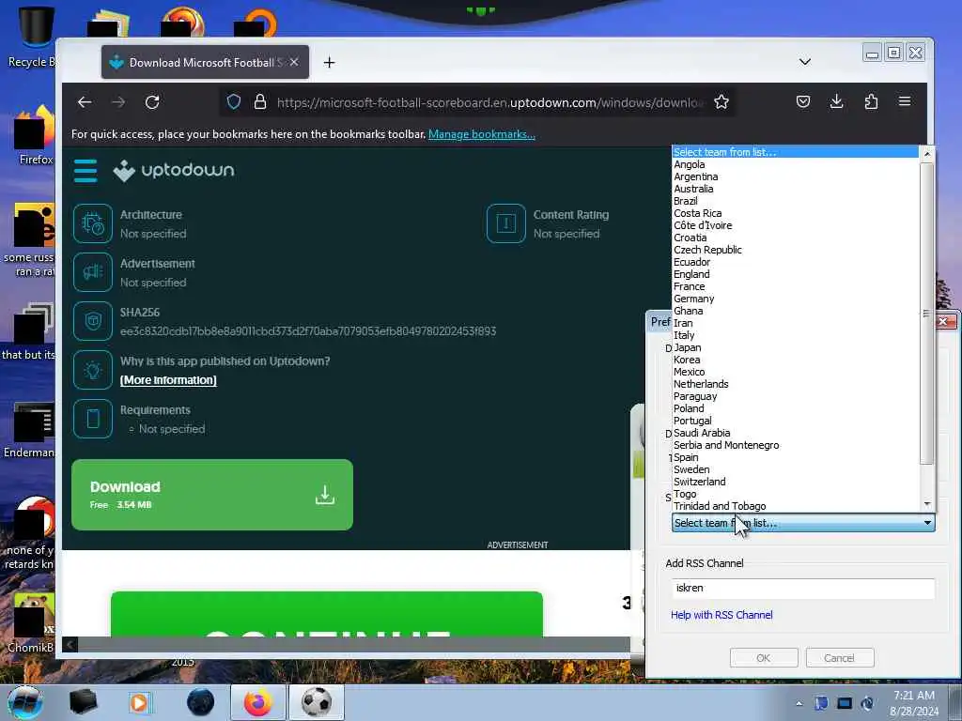Select the Download Microsoft Football tab
This screenshot has height=721, width=962.
(205, 62)
